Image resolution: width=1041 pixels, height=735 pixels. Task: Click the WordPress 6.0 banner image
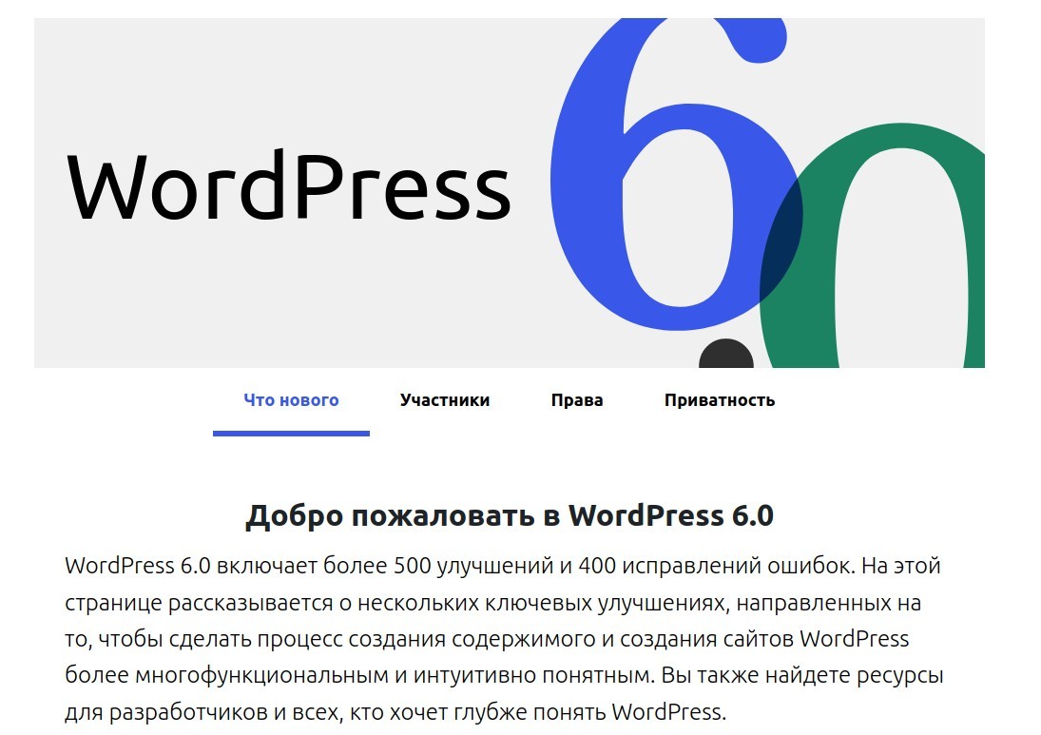click(510, 193)
